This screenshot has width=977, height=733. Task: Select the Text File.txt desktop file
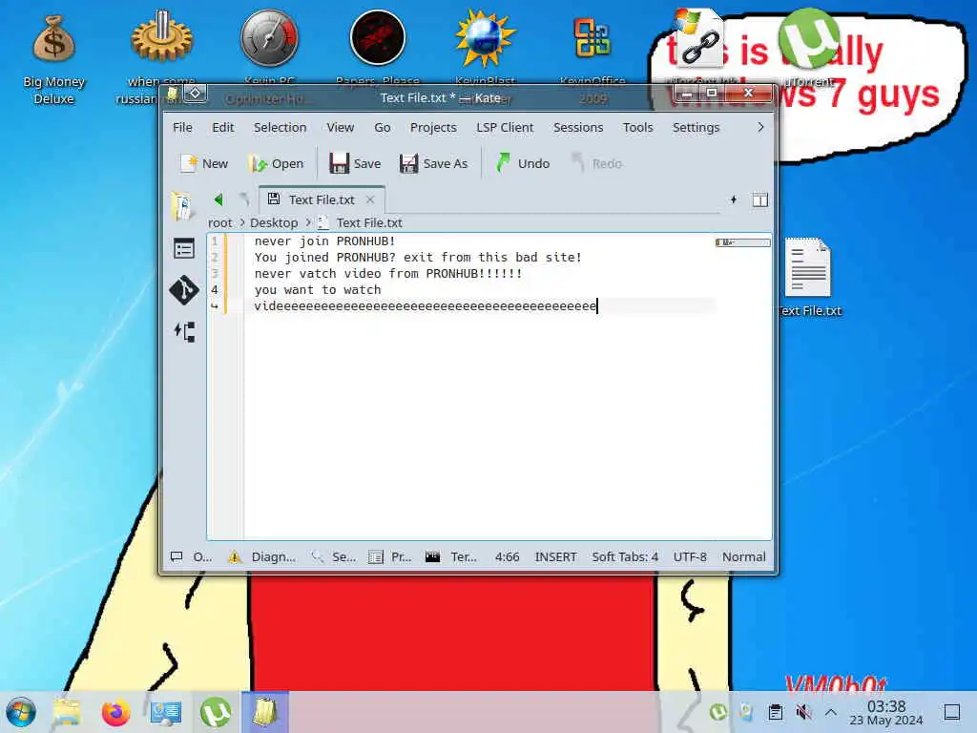tap(809, 278)
